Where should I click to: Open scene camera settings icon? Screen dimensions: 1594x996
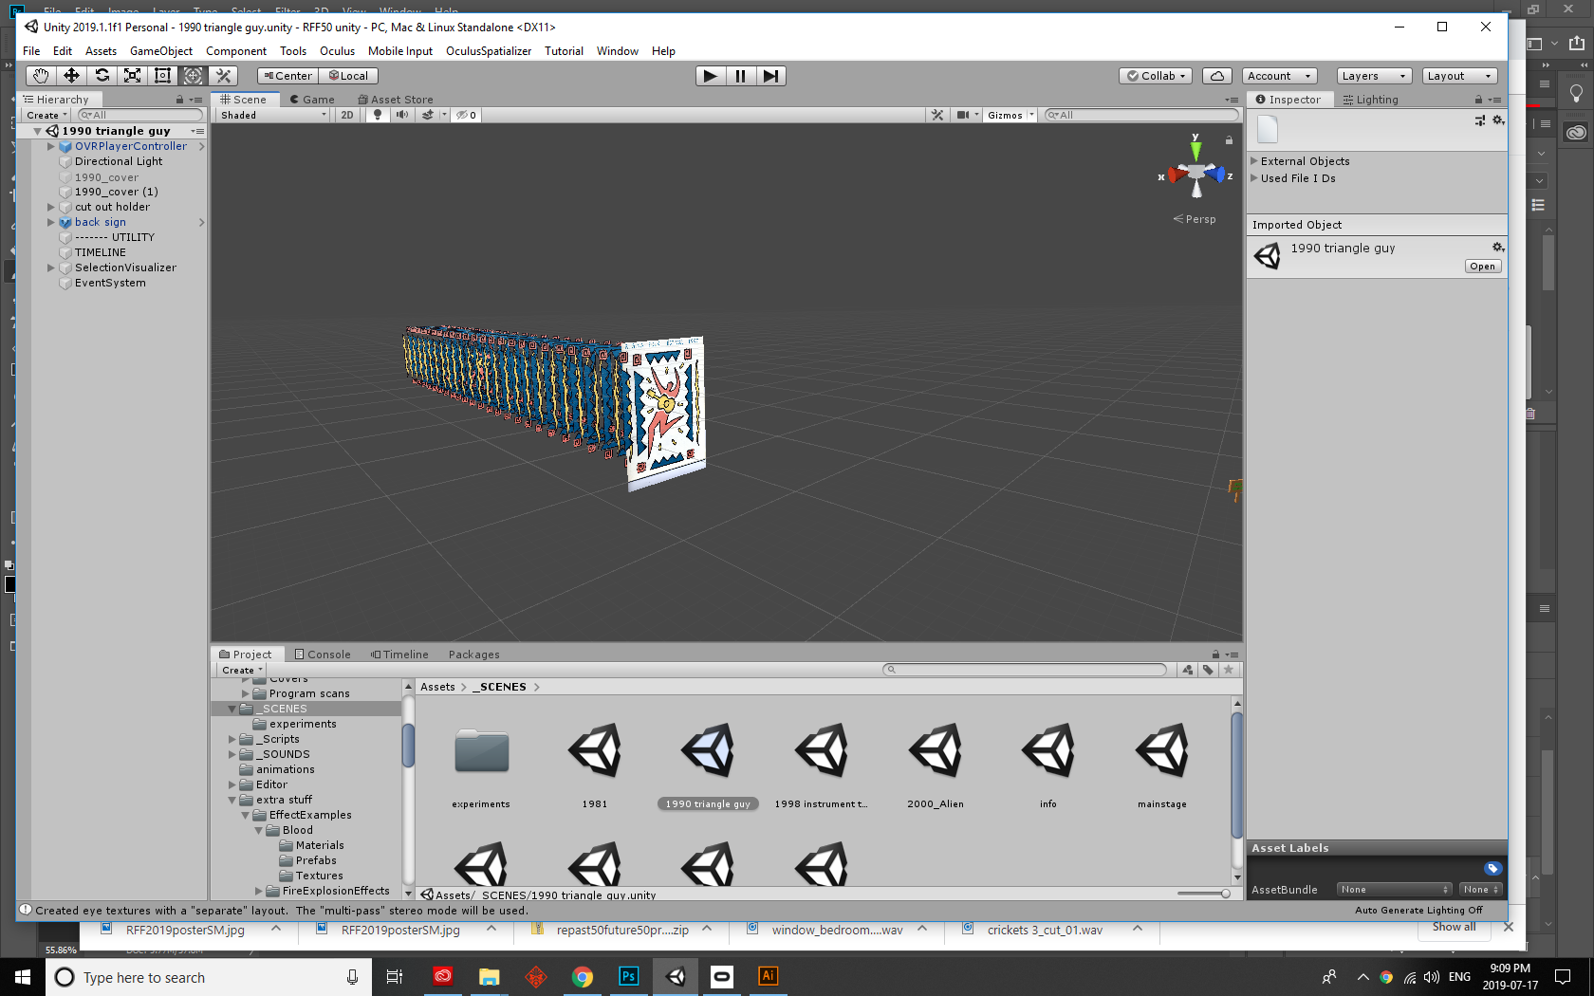(x=967, y=115)
